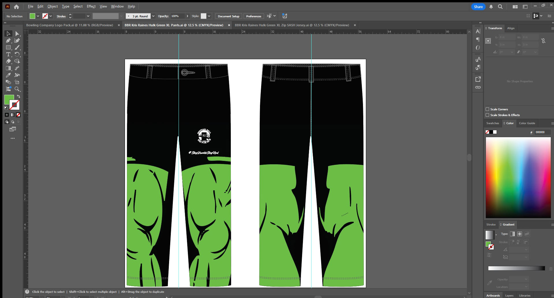Select the Eraser tool

[8, 61]
